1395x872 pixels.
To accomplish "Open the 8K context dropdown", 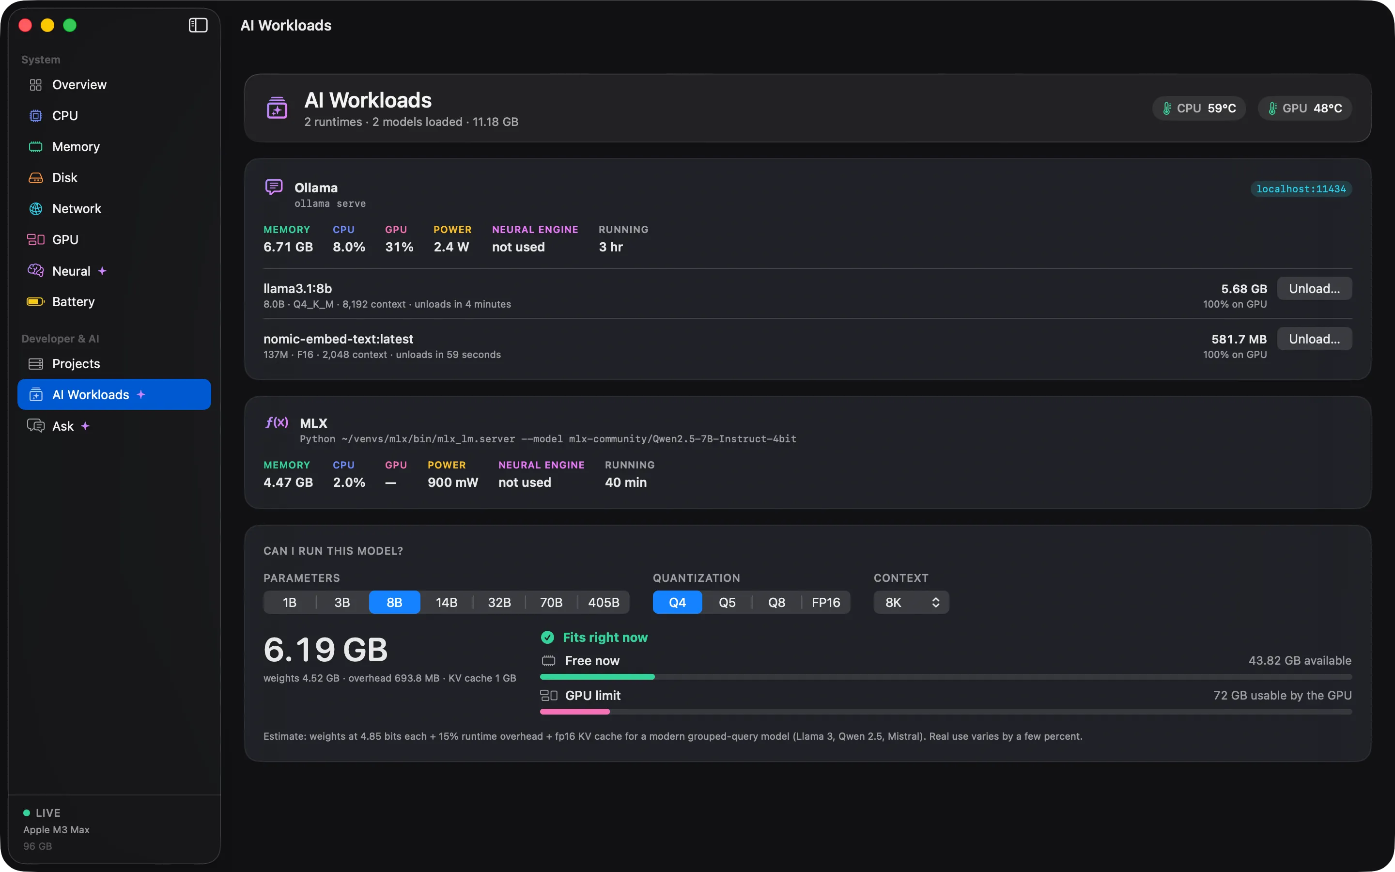I will tap(911, 602).
